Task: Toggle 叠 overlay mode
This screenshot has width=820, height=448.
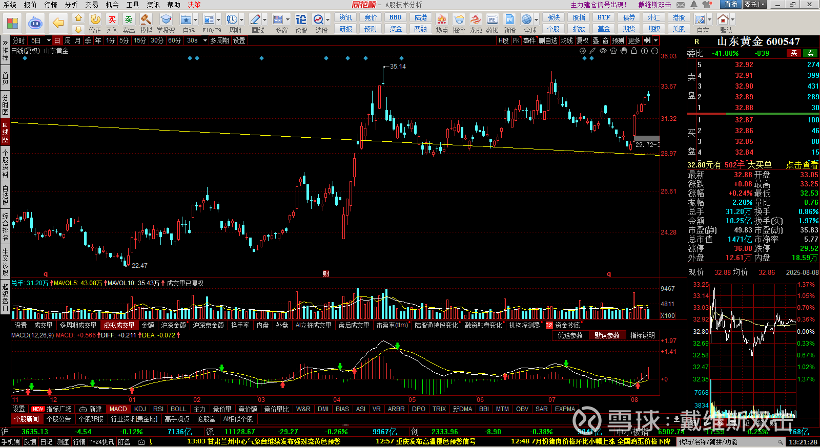Action: pyautogui.click(x=596, y=40)
